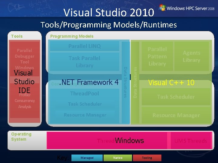218x163 pixels.
Task: Click the UMS Threads box
Action: (191, 141)
